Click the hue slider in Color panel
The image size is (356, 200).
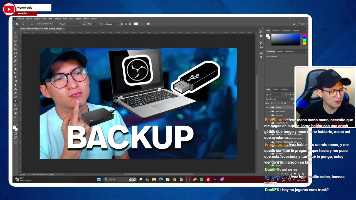click(x=304, y=39)
